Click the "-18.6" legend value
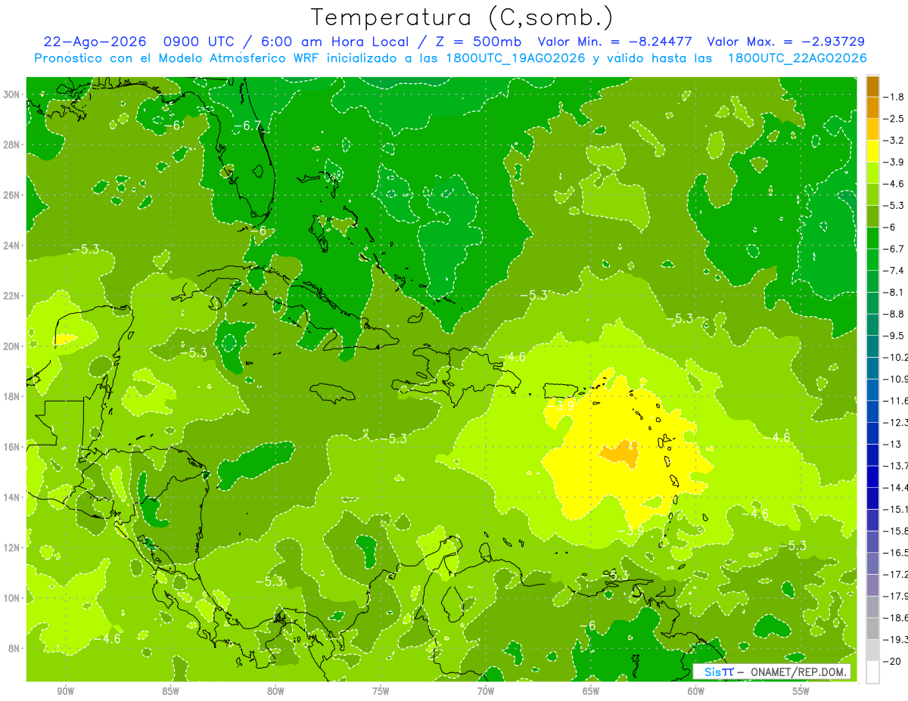The image size is (908, 701). pos(897,618)
